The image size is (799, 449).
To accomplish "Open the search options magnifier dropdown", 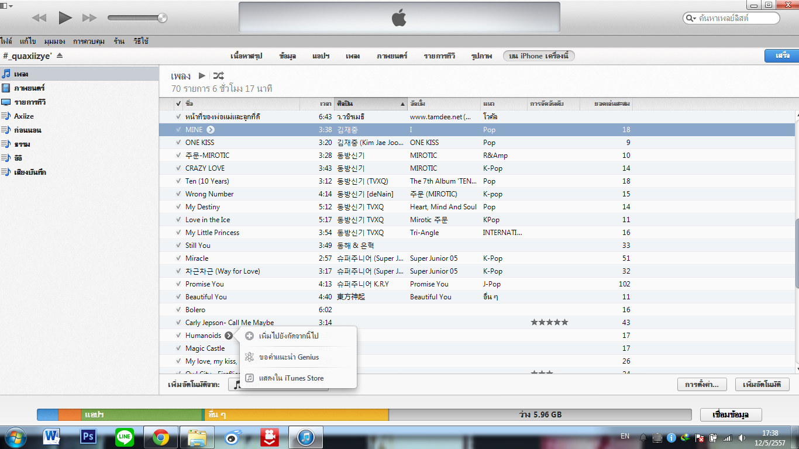I will 692,18.
